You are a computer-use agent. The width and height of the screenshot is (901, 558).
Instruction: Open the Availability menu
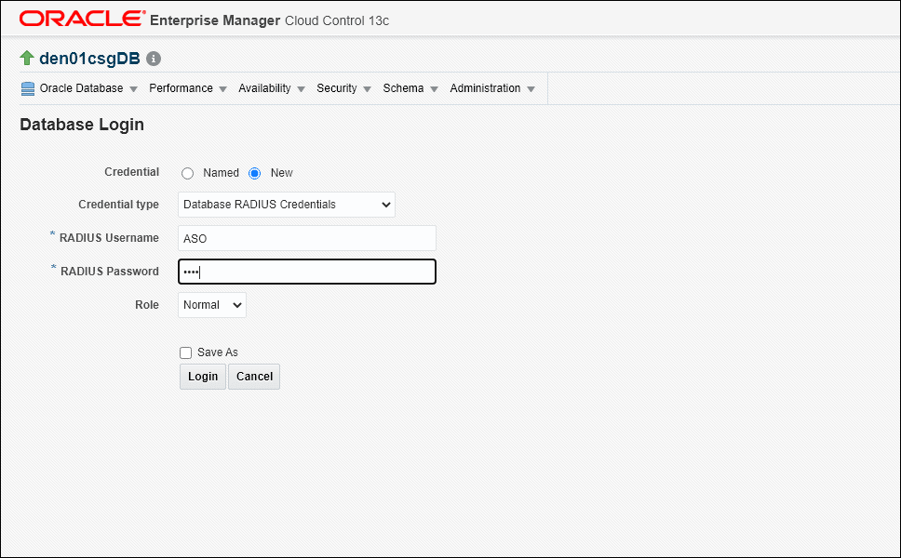pyautogui.click(x=264, y=87)
